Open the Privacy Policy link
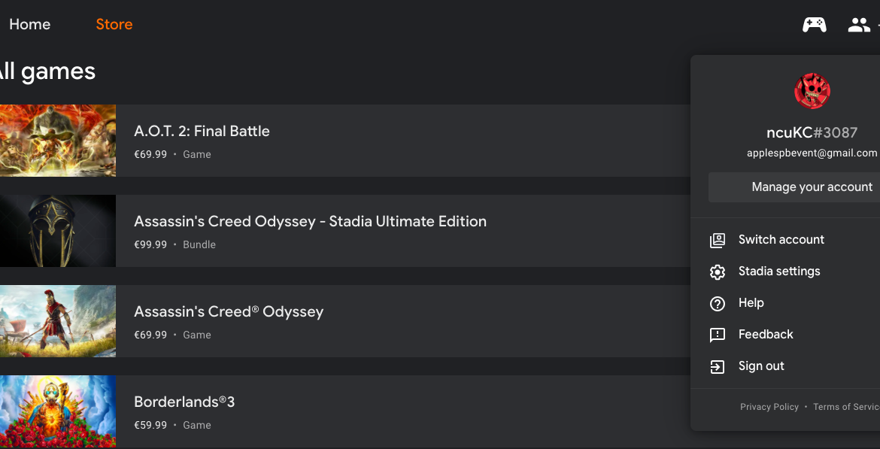 (x=769, y=407)
